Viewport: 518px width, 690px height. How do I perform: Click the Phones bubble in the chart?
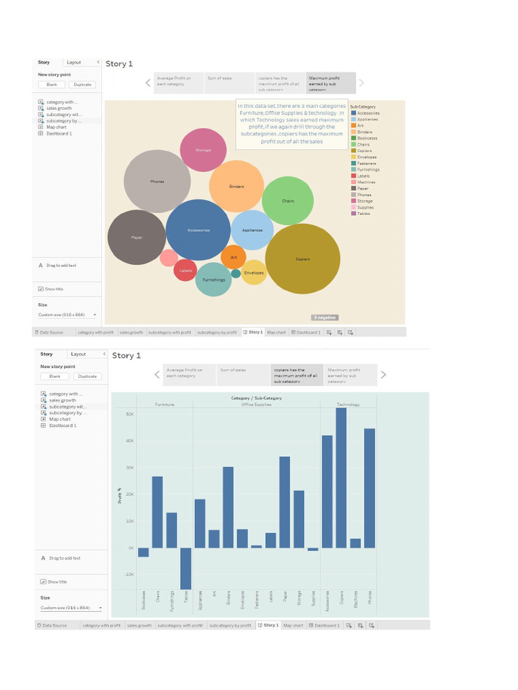(157, 181)
